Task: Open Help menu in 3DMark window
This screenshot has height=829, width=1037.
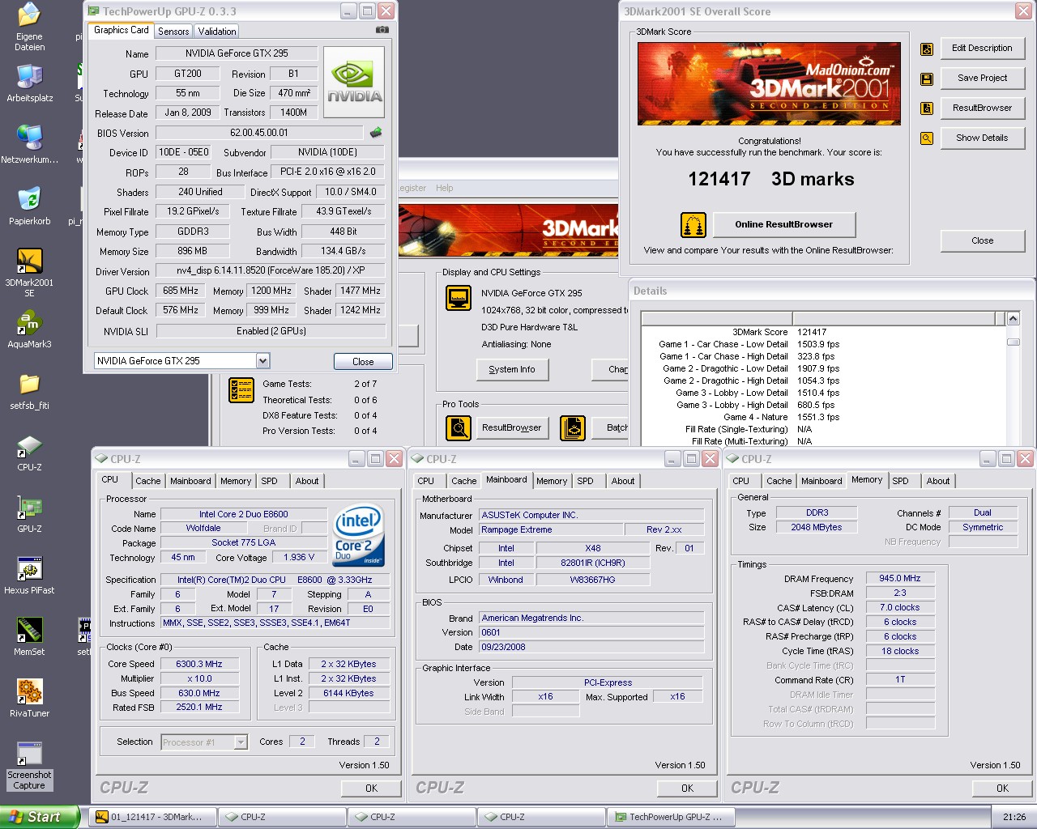Action: [445, 188]
